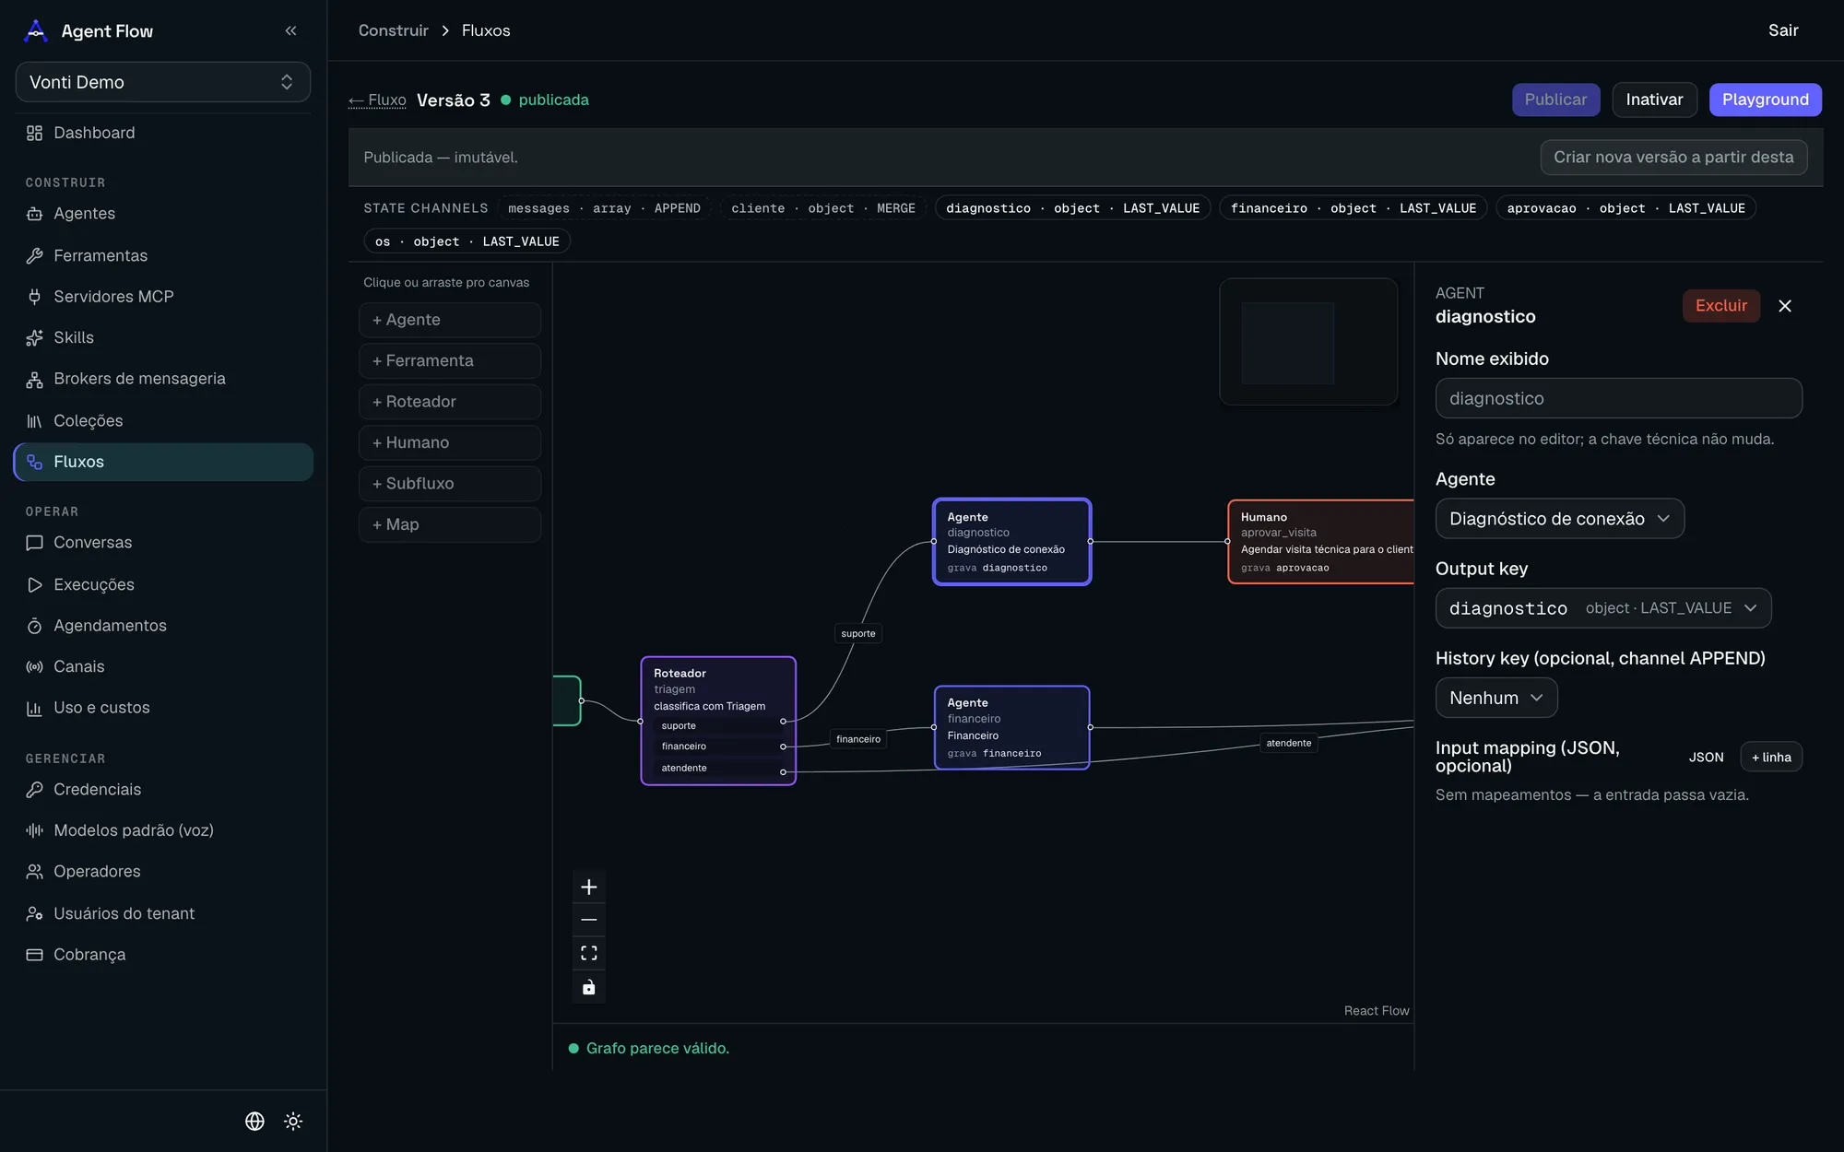Open the Output key diagnostico dropdown
The image size is (1844, 1152).
[x=1603, y=608]
